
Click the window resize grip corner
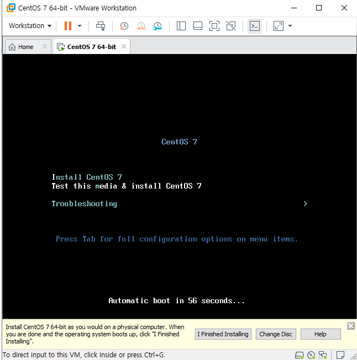(354, 356)
